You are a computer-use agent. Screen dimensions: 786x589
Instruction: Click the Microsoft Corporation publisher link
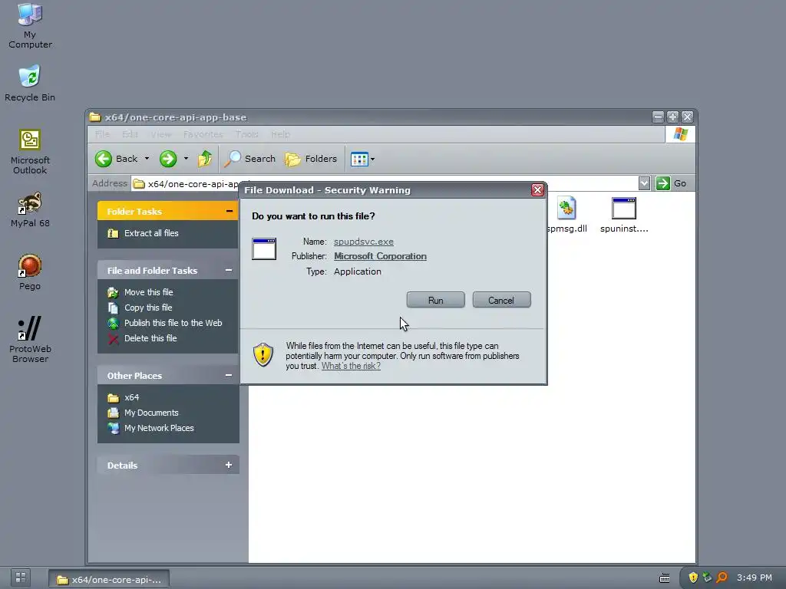pyautogui.click(x=380, y=256)
